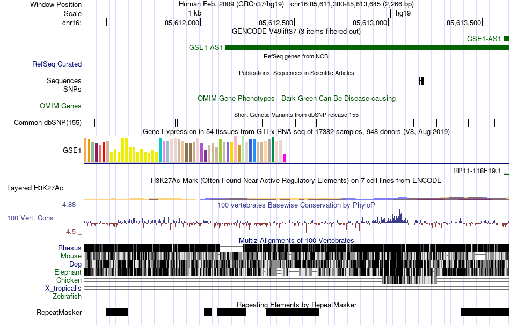Click the 85,612,500 ruler coordinate

276,23
